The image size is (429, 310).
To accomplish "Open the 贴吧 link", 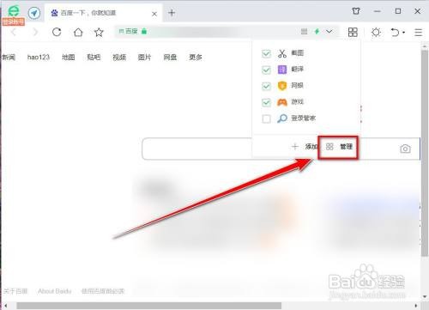I will (94, 58).
